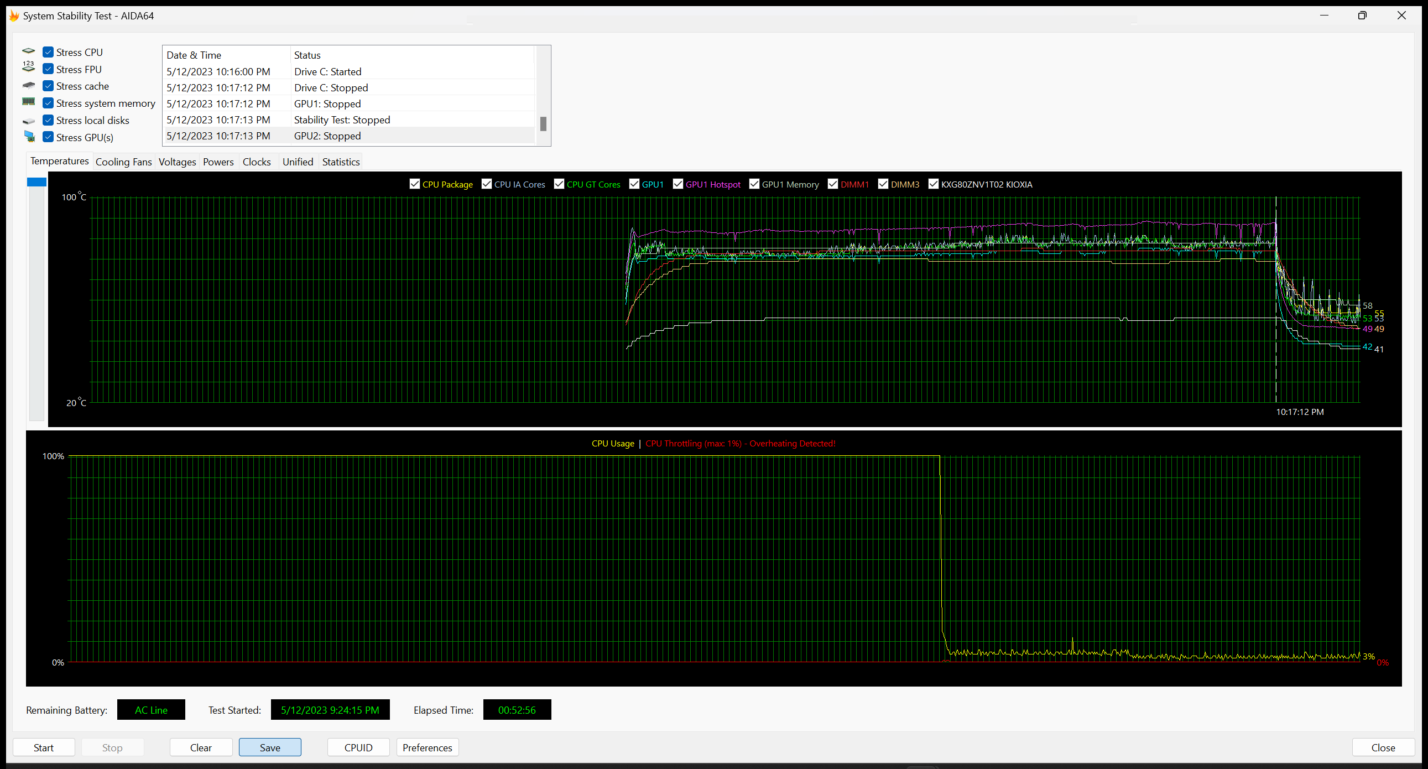Image resolution: width=1428 pixels, height=769 pixels.
Task: Open the CPUID panel button
Action: point(358,747)
